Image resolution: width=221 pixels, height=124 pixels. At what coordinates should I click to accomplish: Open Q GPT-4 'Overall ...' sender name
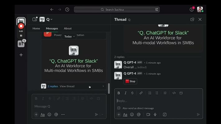130,62
